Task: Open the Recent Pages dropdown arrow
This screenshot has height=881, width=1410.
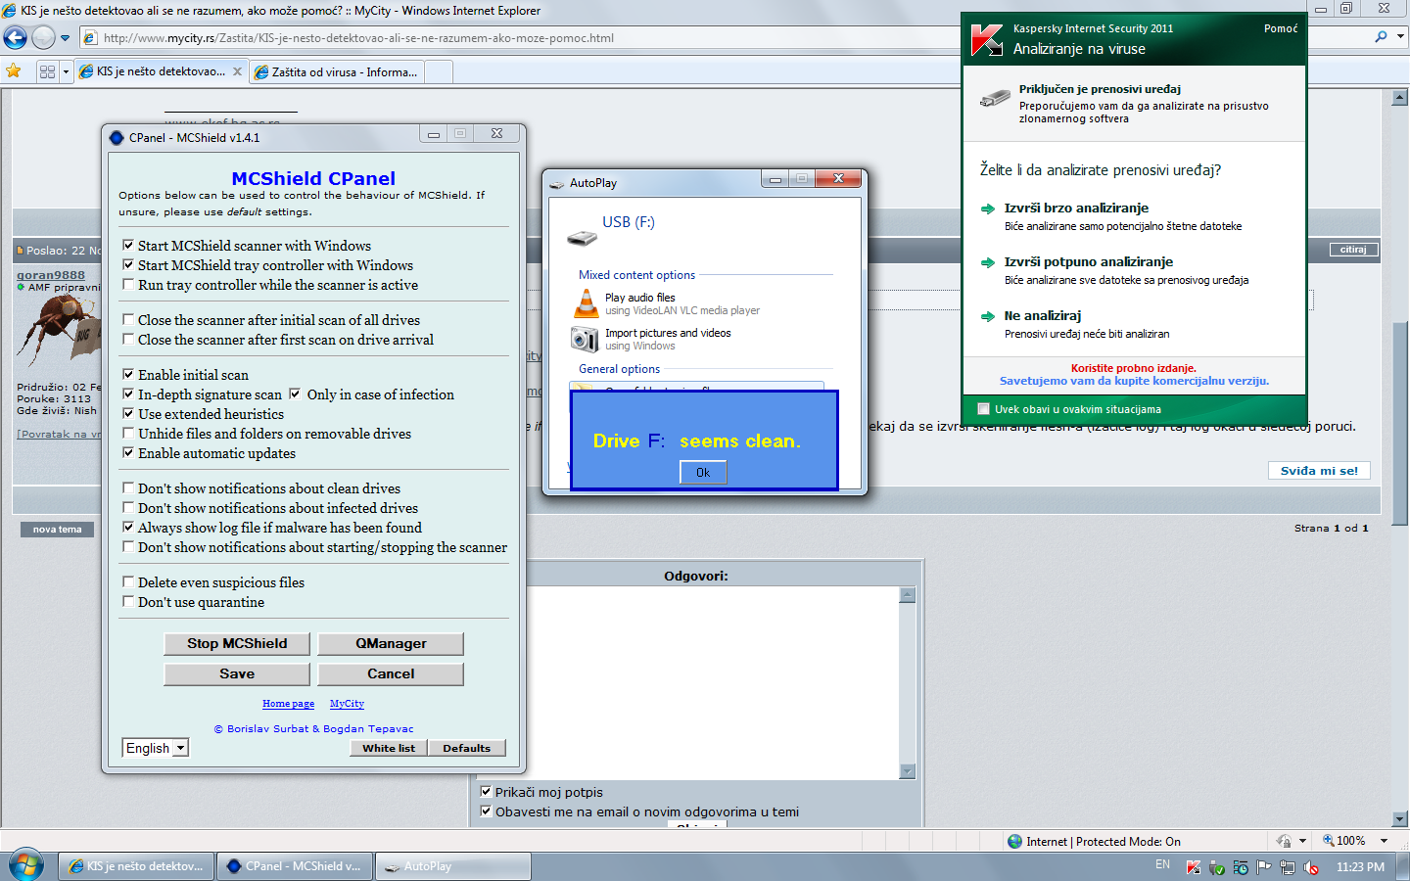Action: click(66, 38)
